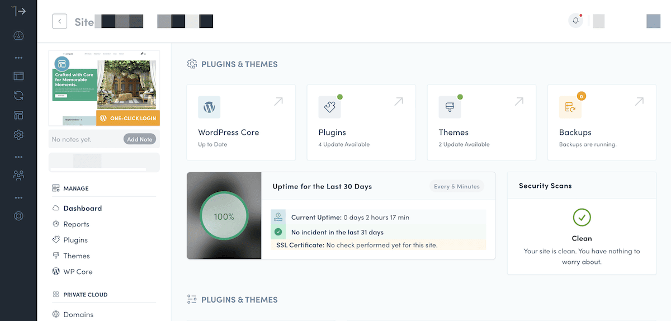Screen dimensions: 671x321
Task: Open the notifications bell icon
Action: (x=575, y=21)
